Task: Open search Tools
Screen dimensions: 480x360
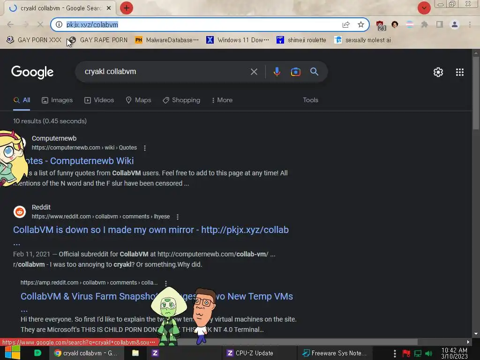Action: (310, 100)
